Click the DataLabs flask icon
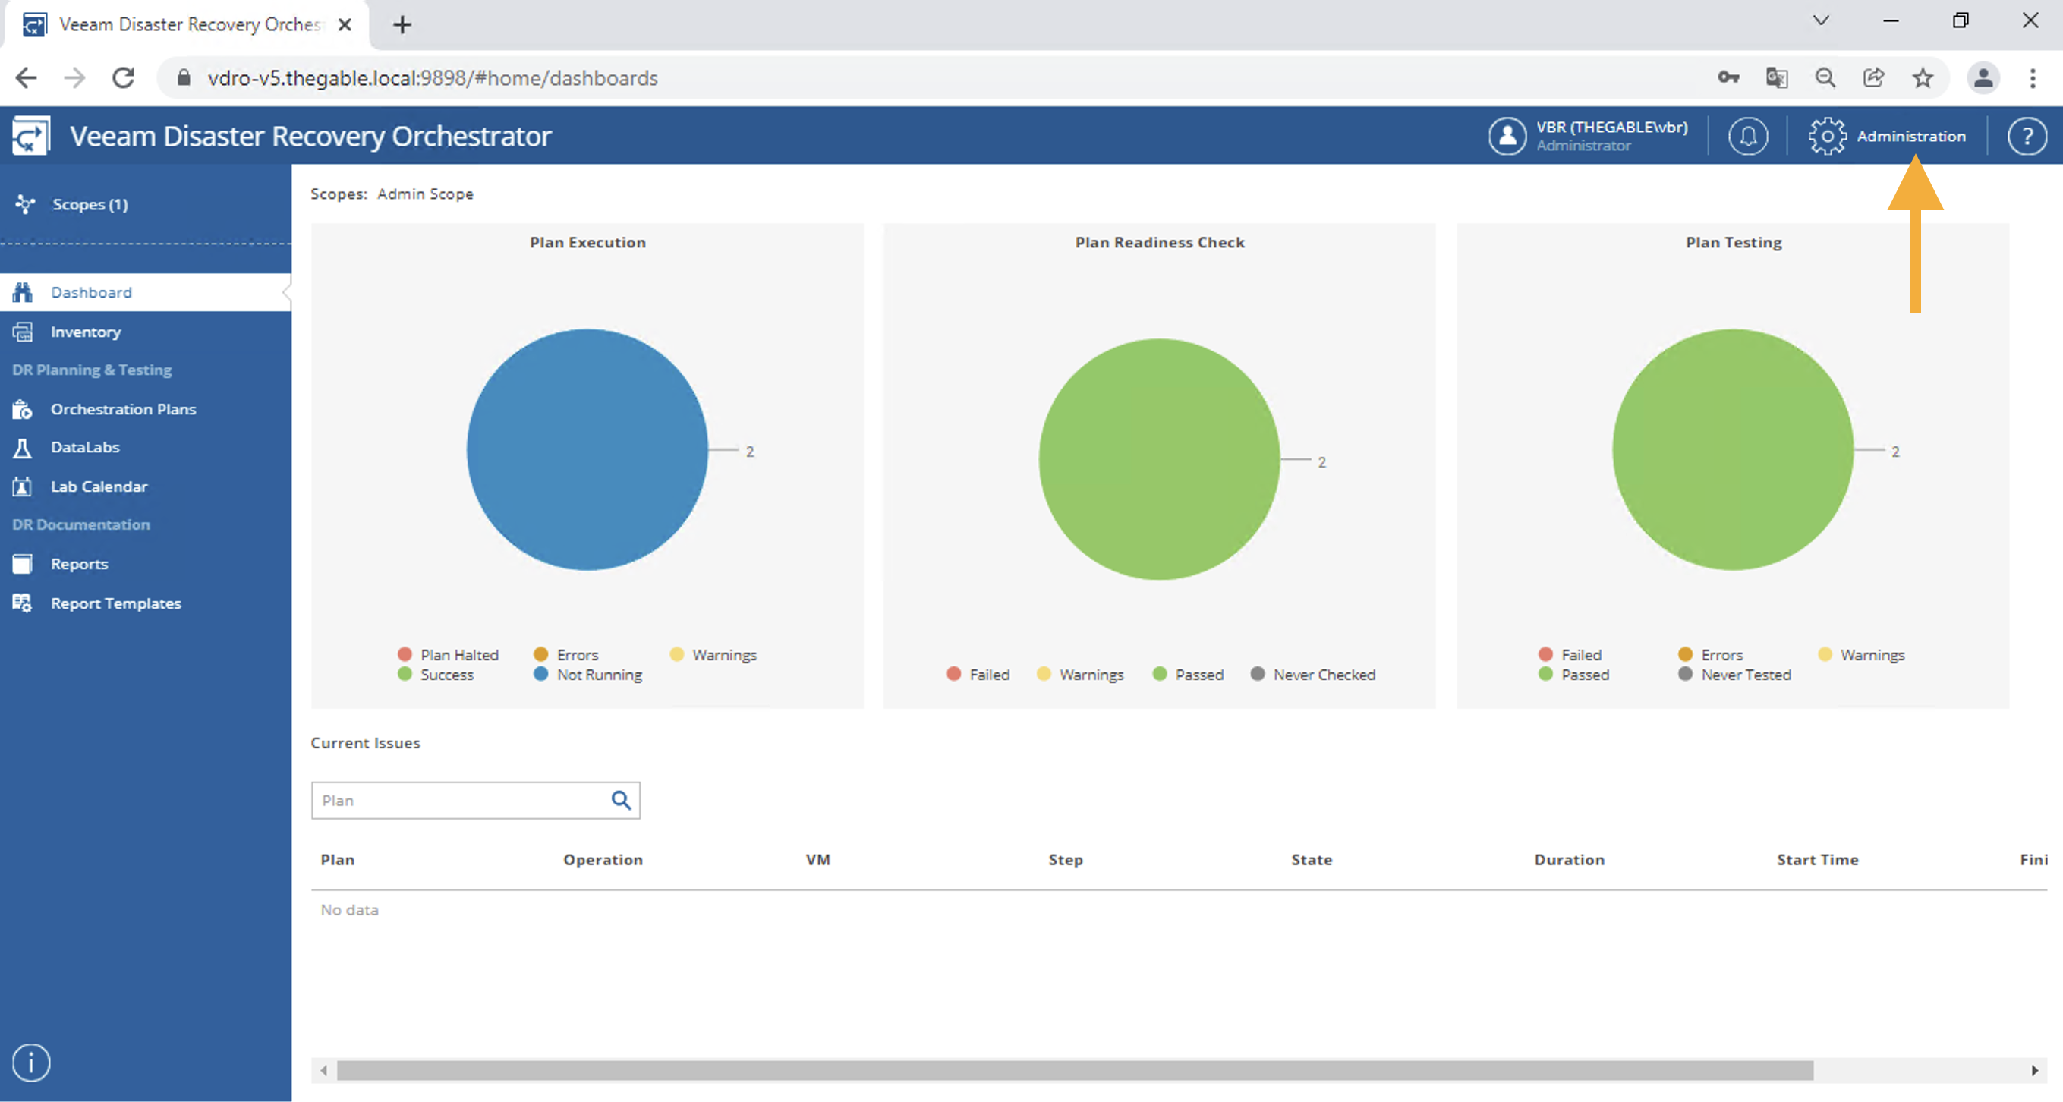2063x1102 pixels. click(23, 448)
